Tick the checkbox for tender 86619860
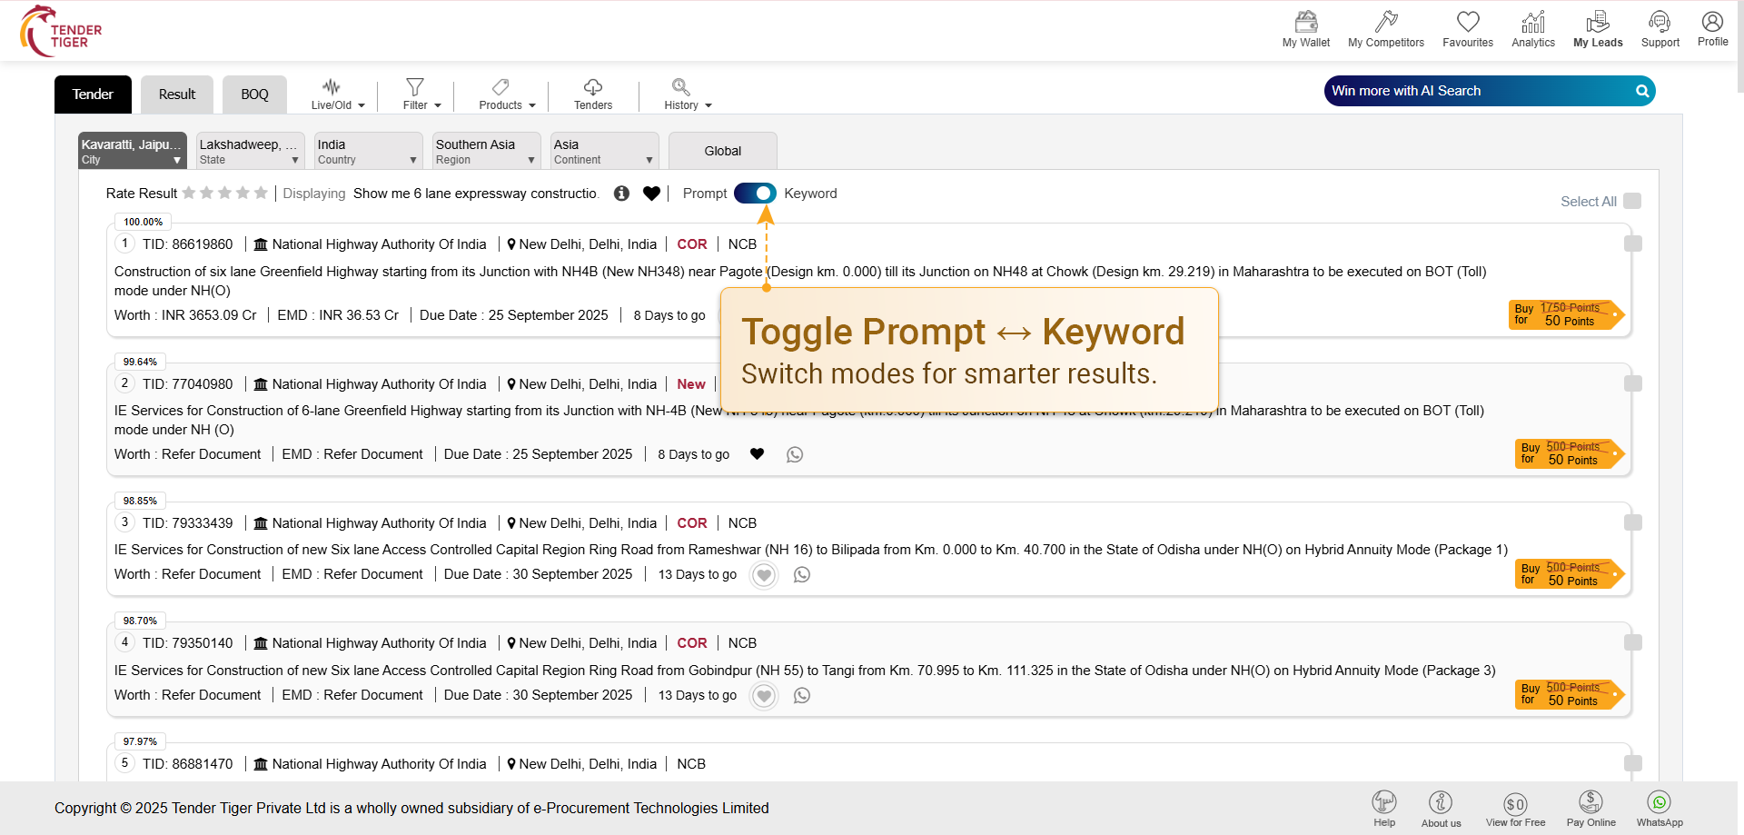The height and width of the screenshot is (835, 1744). 1632,244
